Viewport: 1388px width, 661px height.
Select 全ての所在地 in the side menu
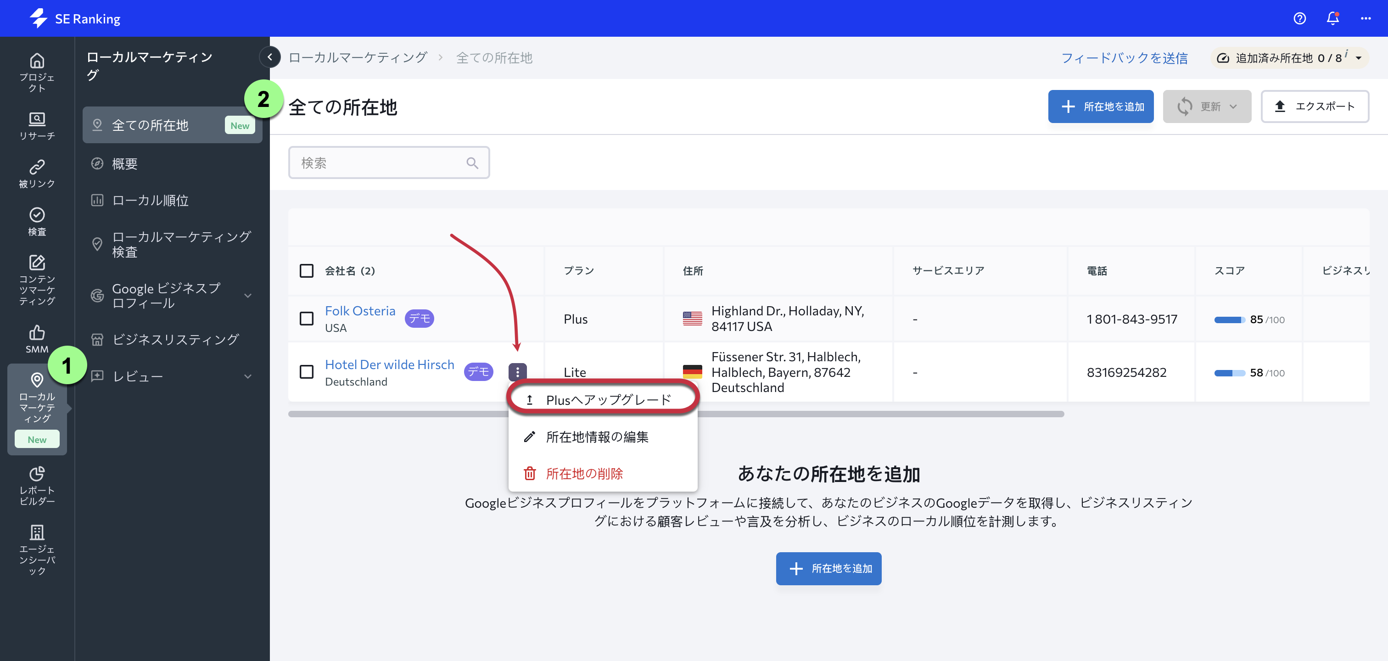[x=172, y=125]
